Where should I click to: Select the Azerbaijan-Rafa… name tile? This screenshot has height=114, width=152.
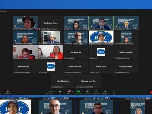tap(51, 23)
